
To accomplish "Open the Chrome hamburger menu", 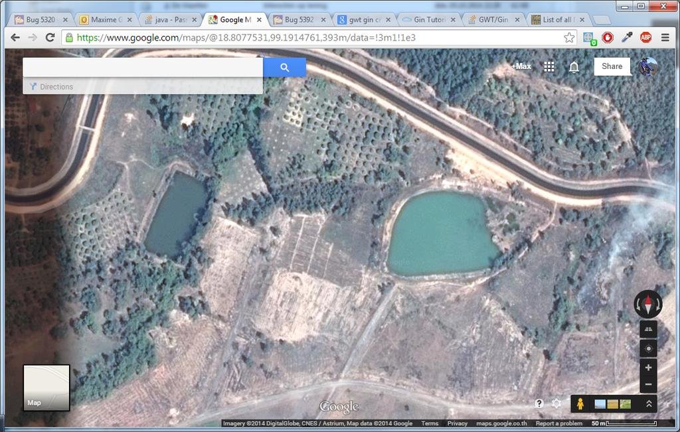I will [x=665, y=38].
